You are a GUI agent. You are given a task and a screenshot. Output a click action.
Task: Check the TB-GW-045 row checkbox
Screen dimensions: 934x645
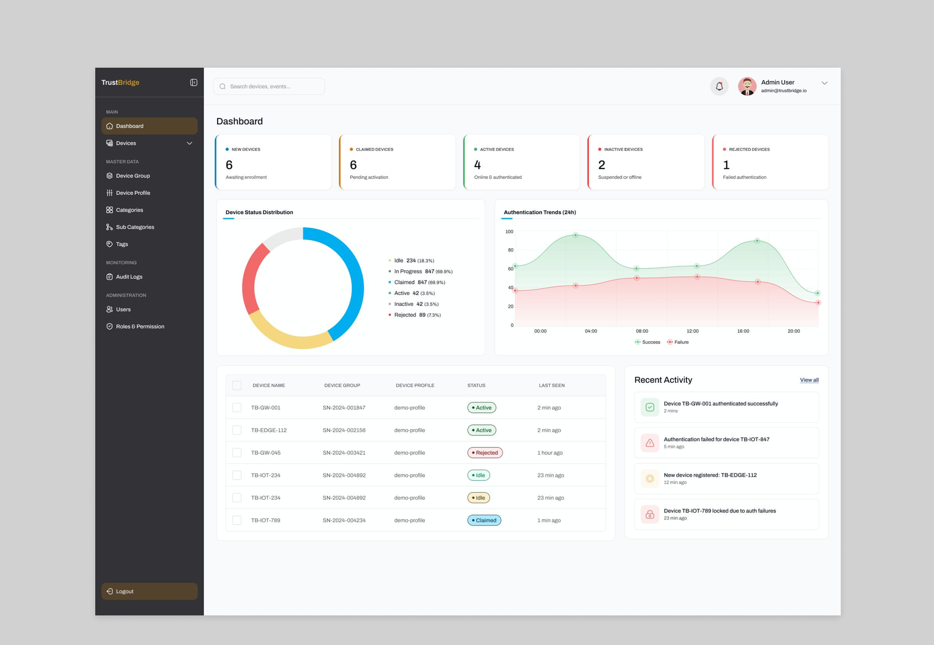click(x=237, y=452)
